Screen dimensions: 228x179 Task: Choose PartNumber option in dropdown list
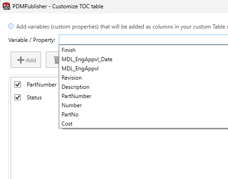tap(143, 96)
